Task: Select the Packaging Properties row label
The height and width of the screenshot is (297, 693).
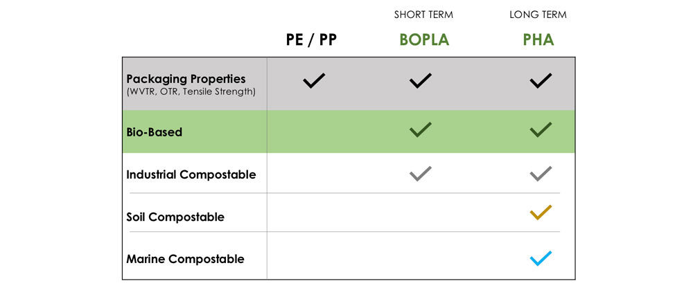Action: pyautogui.click(x=186, y=79)
